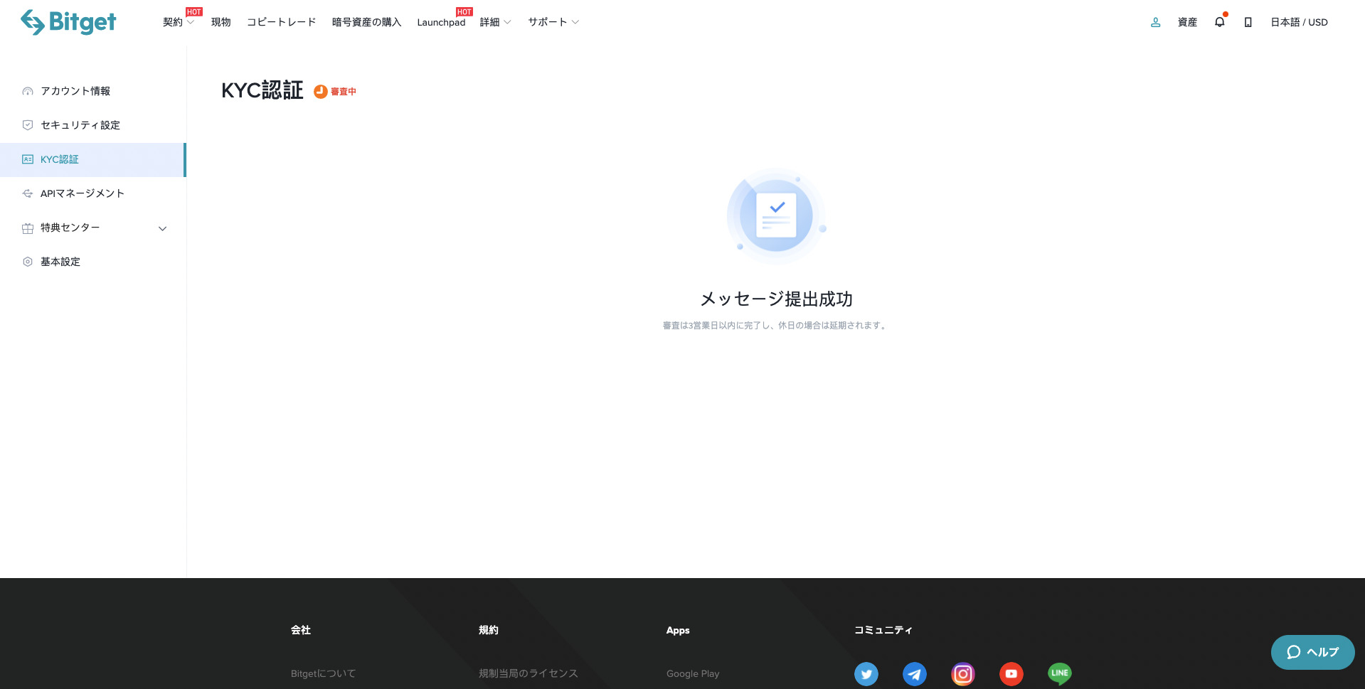Check the 審査中 review status badge
1365x689 pixels.
(335, 91)
